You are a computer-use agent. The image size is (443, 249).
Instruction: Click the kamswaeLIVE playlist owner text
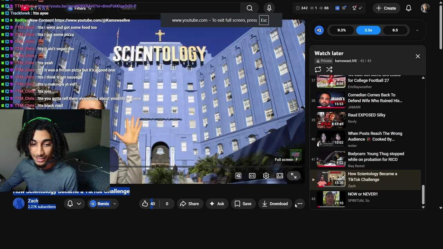[x=346, y=61]
